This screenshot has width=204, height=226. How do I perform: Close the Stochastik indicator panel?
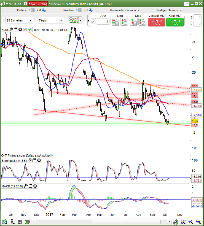(39, 160)
